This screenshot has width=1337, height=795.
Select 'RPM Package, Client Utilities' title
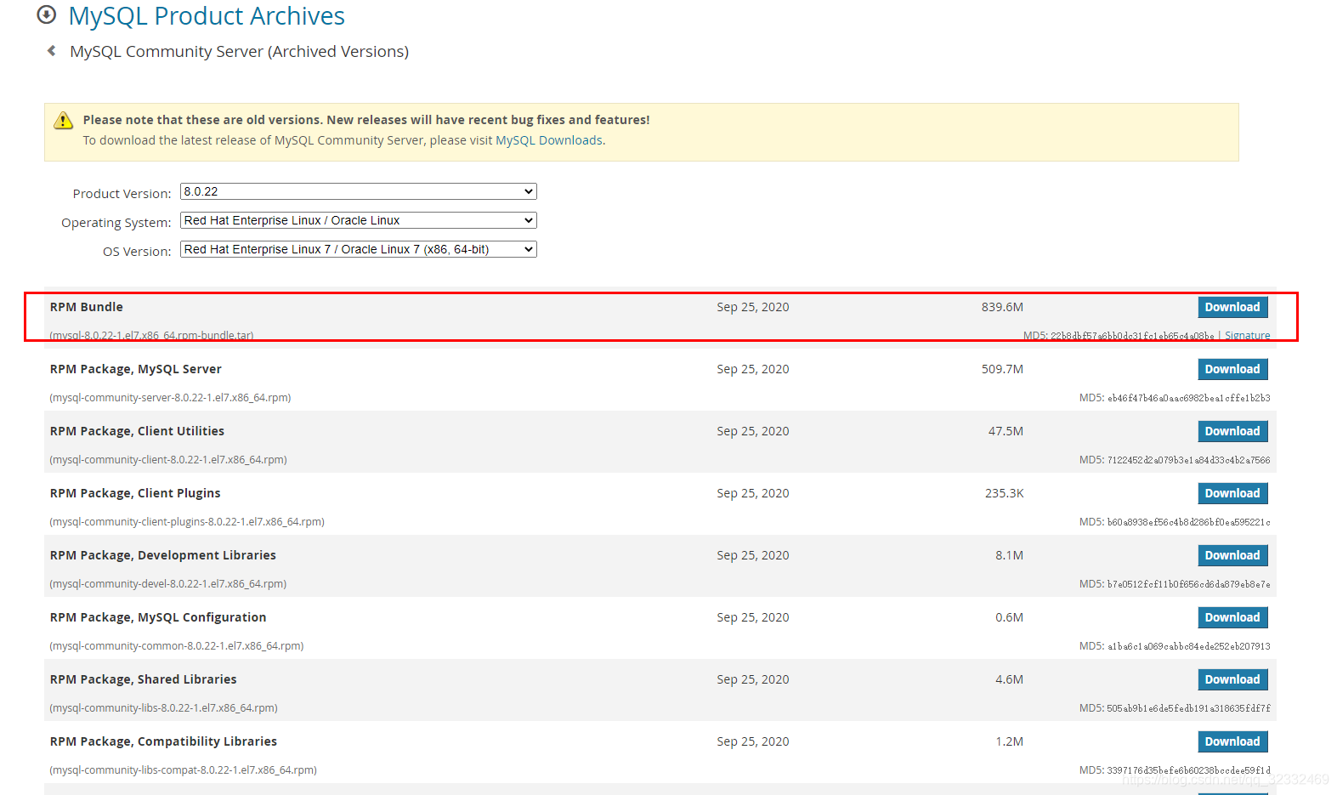click(x=138, y=431)
